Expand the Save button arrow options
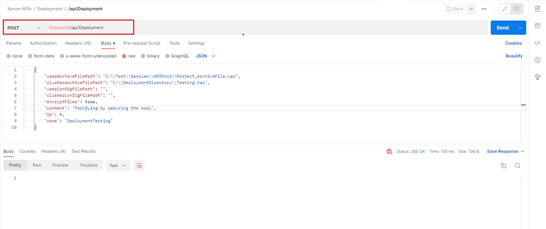Screen dimensions: 546x229 (x=471, y=9)
